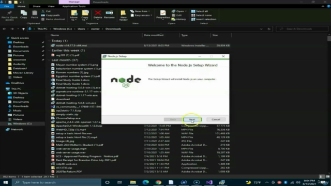This screenshot has height=186, width=331.
Task: Select 3D Objects under This PC
Action: [21, 93]
